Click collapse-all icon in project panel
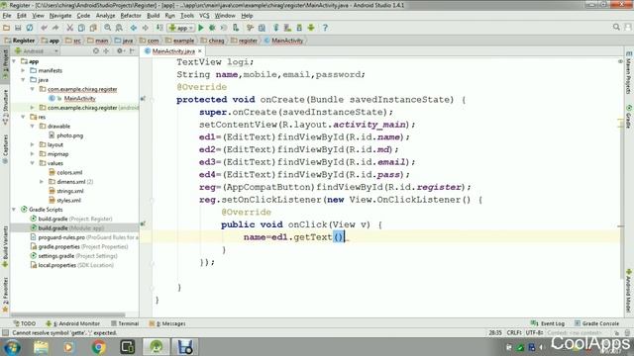The height and width of the screenshot is (356, 634). 106,50
